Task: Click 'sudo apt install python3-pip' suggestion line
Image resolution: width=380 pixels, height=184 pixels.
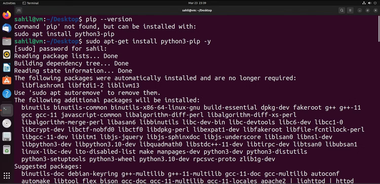Action: click(x=64, y=34)
